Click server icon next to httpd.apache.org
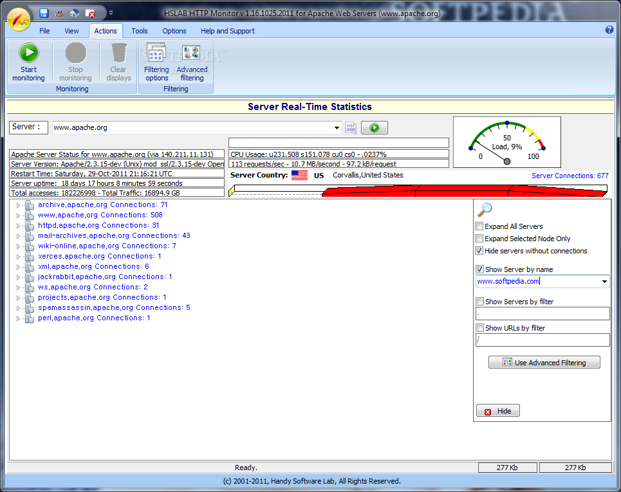The width and height of the screenshot is (621, 492). click(30, 226)
